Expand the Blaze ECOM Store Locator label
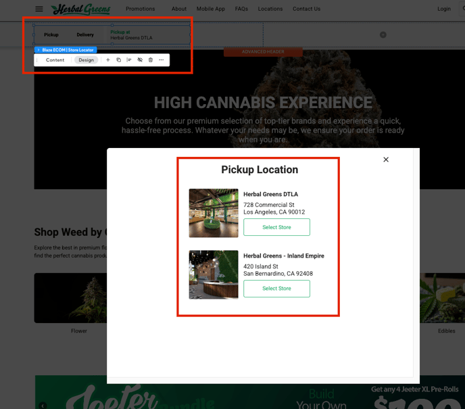Screen dimensions: 465x409 66,50
